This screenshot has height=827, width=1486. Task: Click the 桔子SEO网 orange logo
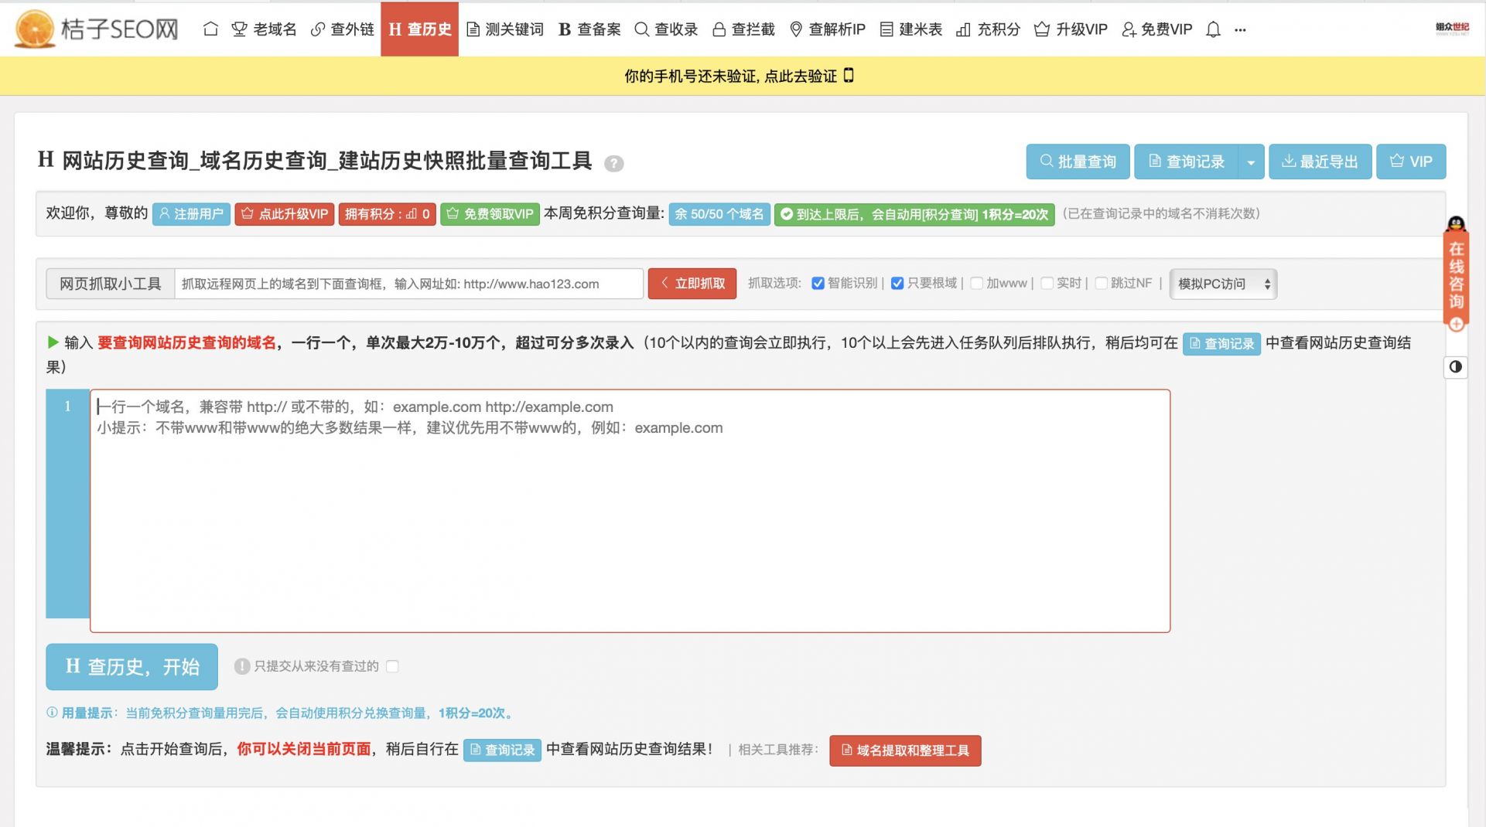point(35,29)
